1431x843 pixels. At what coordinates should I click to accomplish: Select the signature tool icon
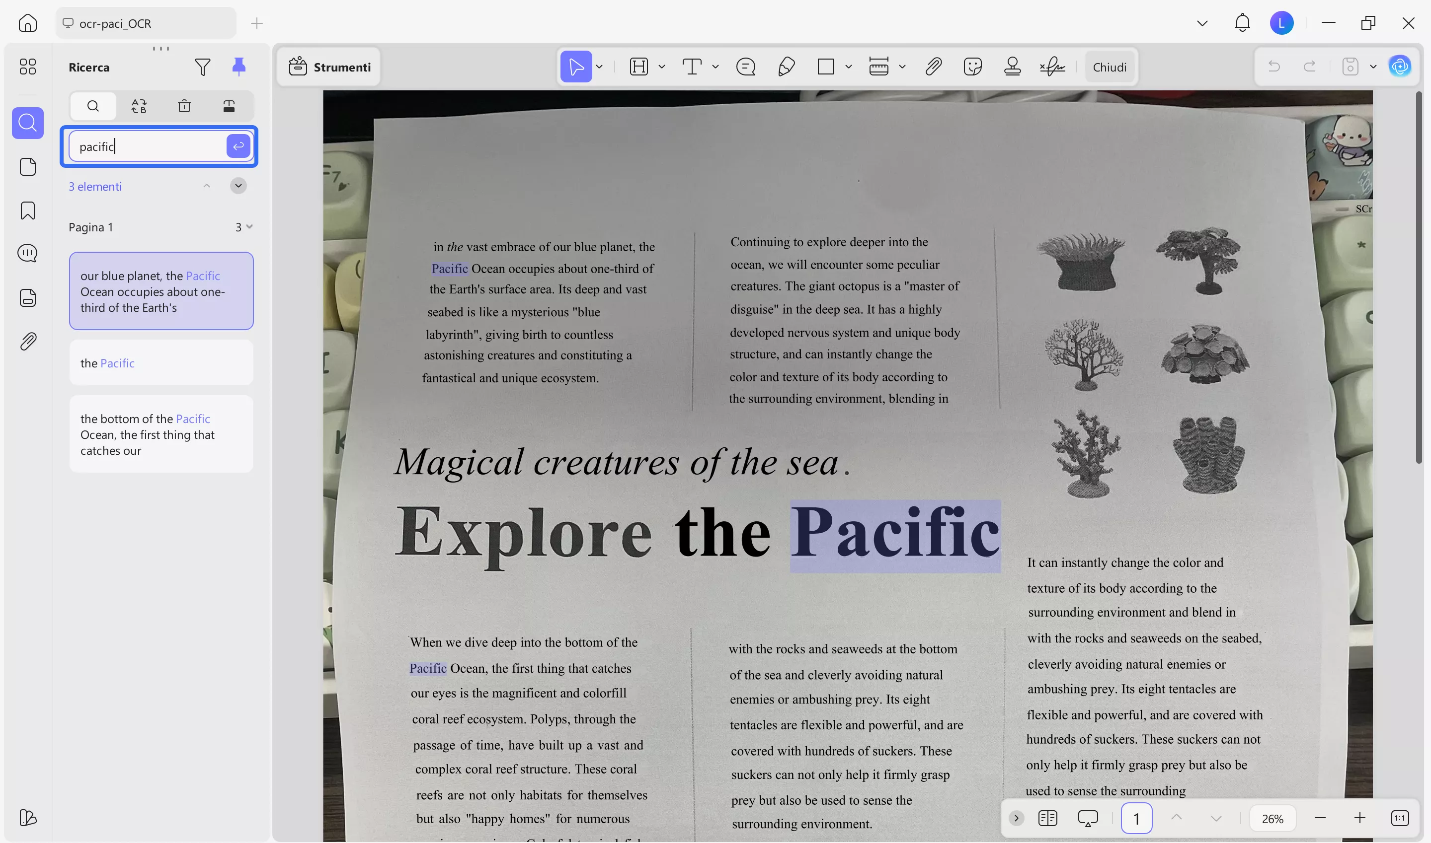pyautogui.click(x=1052, y=67)
